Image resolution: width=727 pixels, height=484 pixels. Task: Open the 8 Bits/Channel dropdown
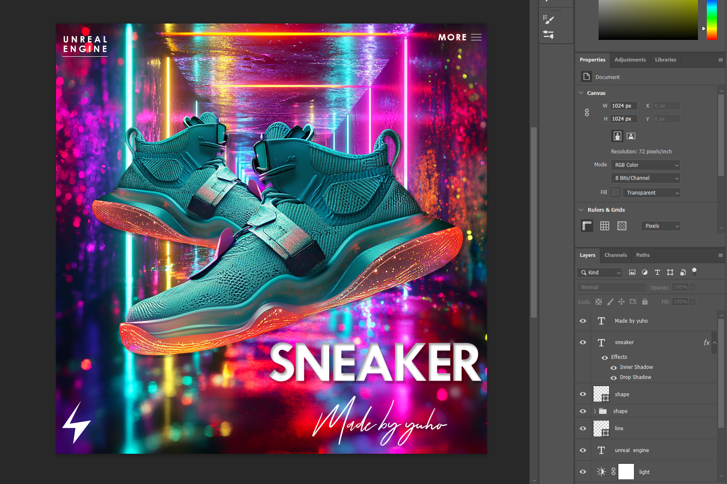(646, 178)
